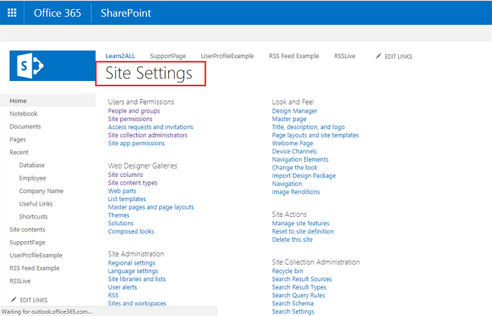Switch to the RSS Feed Example tab
This screenshot has height=316, width=492.
294,56
